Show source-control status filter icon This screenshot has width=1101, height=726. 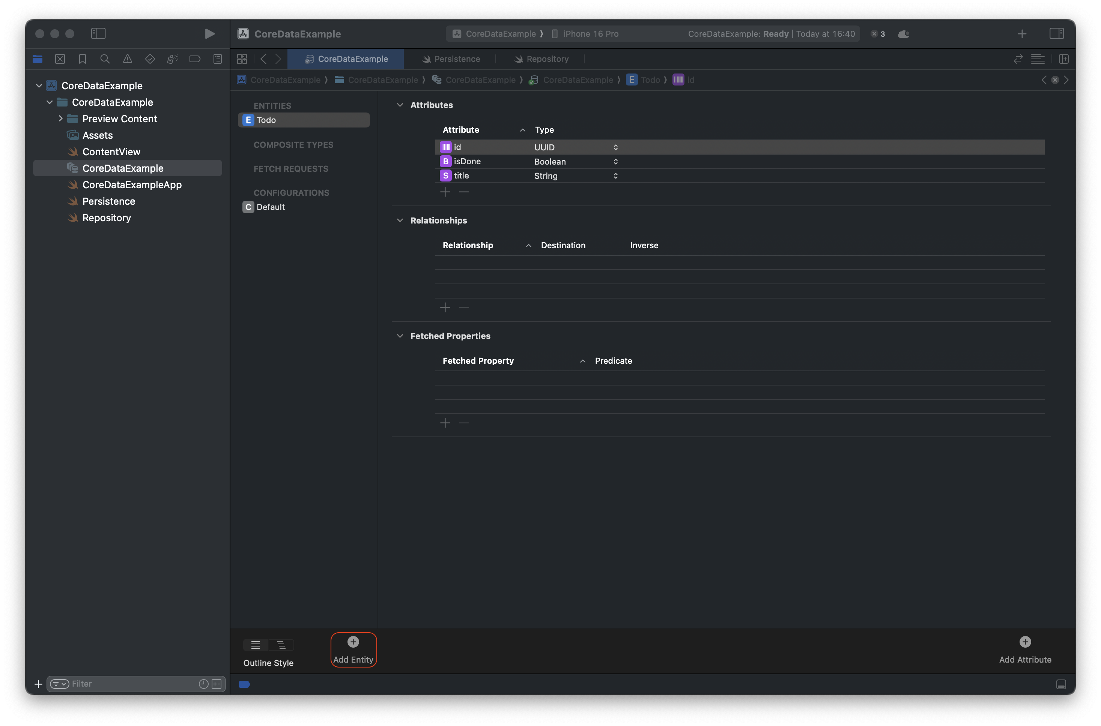(217, 683)
